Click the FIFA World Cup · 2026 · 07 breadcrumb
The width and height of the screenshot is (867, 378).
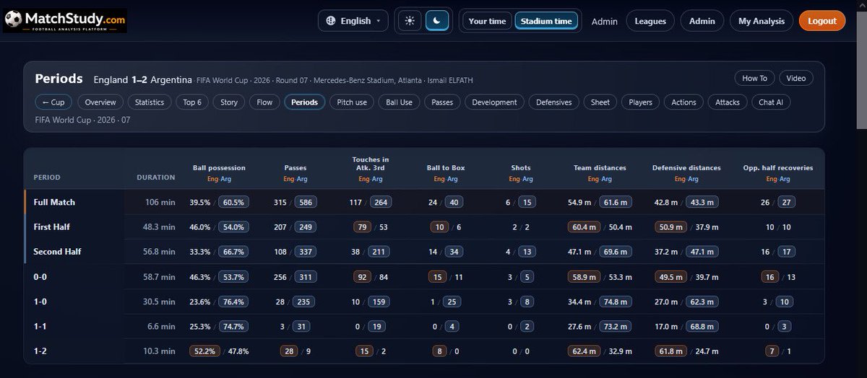pos(82,120)
